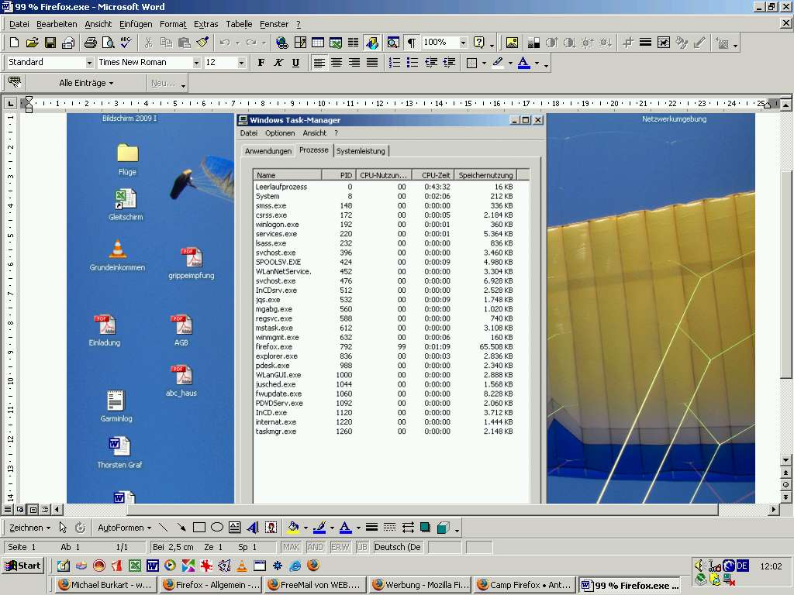The height and width of the screenshot is (595, 794).
Task: Insert WordArt from the drawing toolbar
Action: tap(253, 528)
